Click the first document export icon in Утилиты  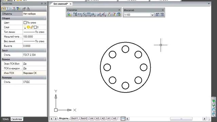pyautogui.click(x=110, y=14)
